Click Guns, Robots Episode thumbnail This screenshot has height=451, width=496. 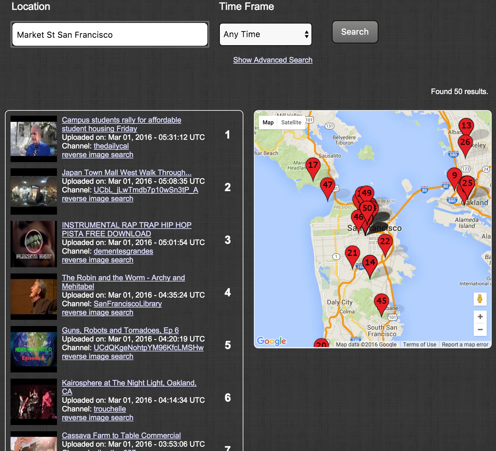tap(34, 349)
